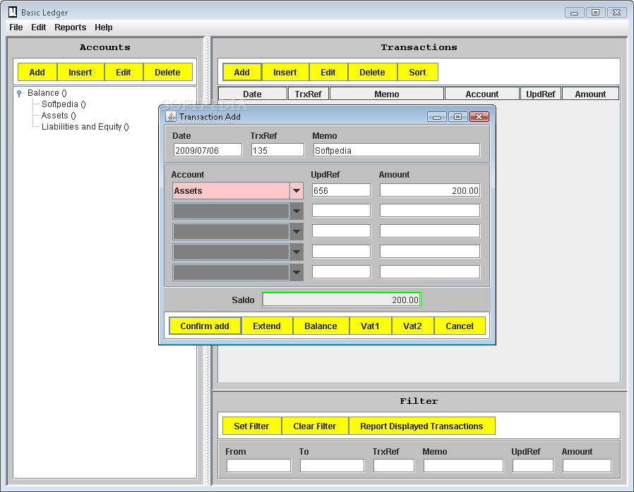Open the Help menu
The width and height of the screenshot is (634, 492).
tap(104, 27)
